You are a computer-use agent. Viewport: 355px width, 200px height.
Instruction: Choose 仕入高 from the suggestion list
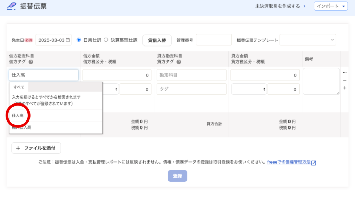coord(18,116)
